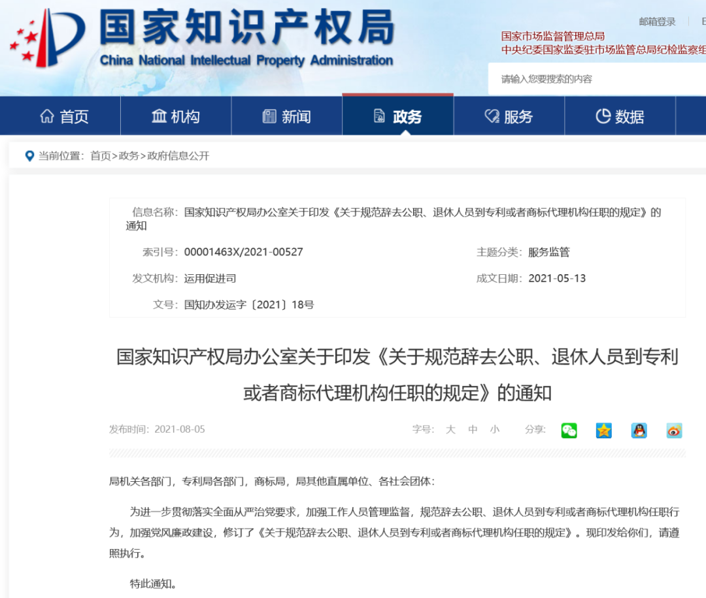
Task: Click the CNIPA logo emblem
Action: pyautogui.click(x=47, y=39)
